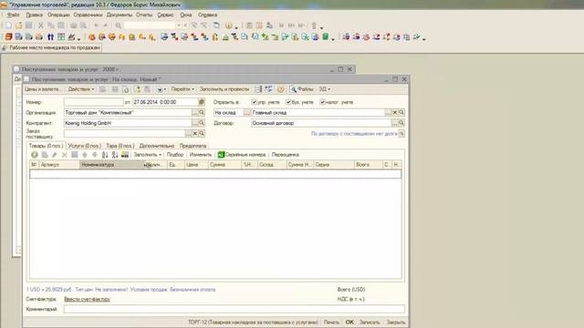Click the New document toolbar icon
Screen dimensions: 584x328
[8, 26]
